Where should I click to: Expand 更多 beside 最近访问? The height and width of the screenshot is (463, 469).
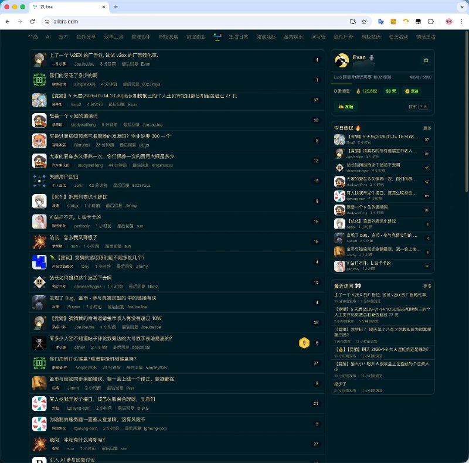pyautogui.click(x=427, y=287)
